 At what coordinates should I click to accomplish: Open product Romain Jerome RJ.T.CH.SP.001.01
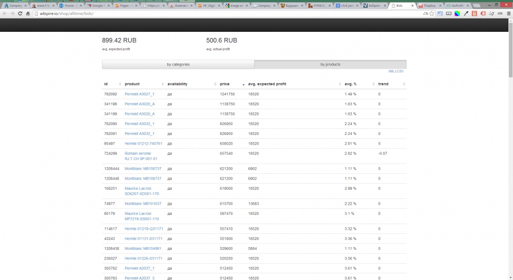pyautogui.click(x=141, y=156)
